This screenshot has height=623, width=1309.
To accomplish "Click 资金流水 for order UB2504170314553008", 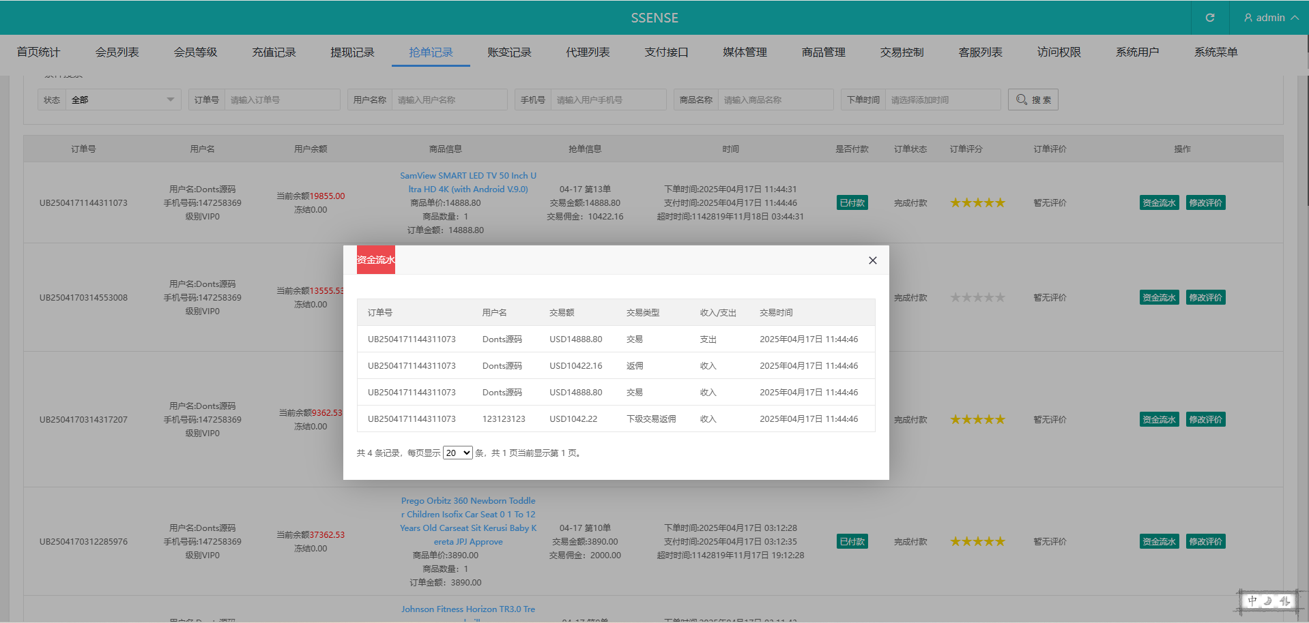I will (1159, 297).
